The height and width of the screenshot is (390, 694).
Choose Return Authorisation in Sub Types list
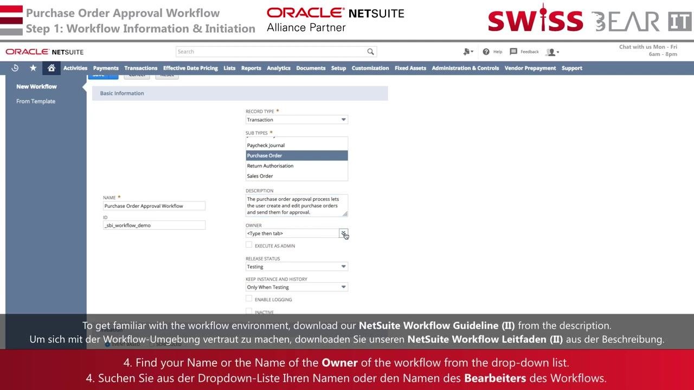[297, 166]
